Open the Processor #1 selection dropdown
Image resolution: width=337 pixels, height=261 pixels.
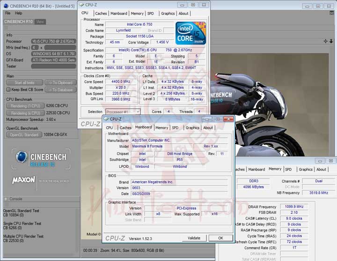tap(123, 112)
